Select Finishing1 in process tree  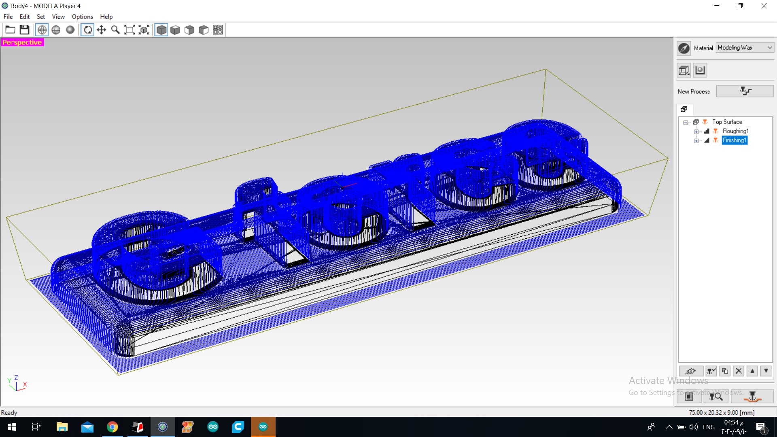(734, 140)
